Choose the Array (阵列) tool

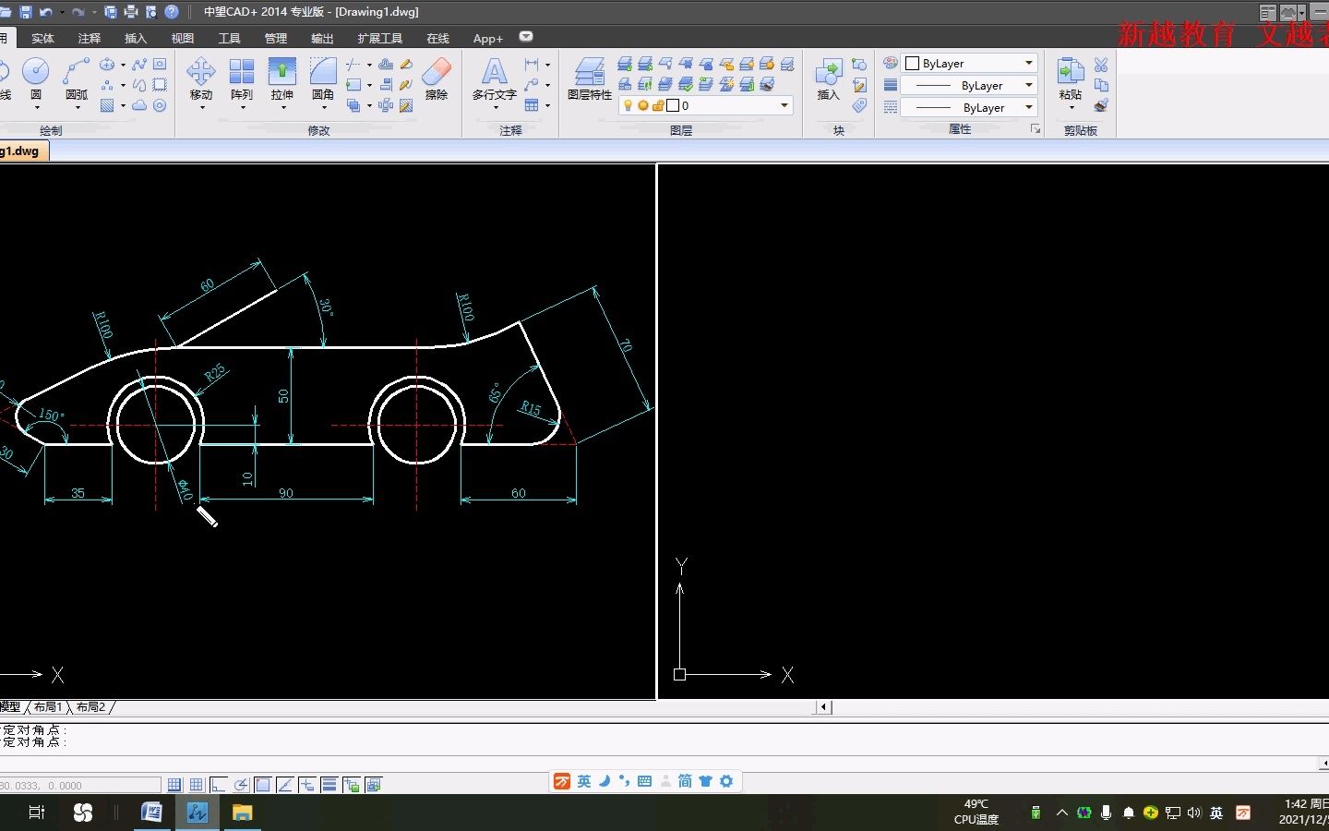point(242,72)
